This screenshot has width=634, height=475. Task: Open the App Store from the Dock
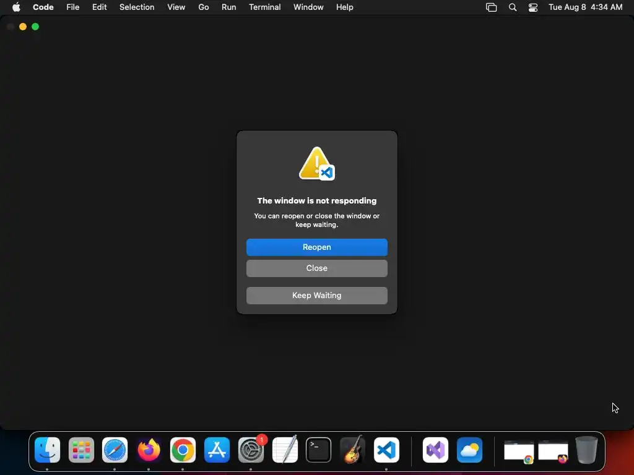217,450
